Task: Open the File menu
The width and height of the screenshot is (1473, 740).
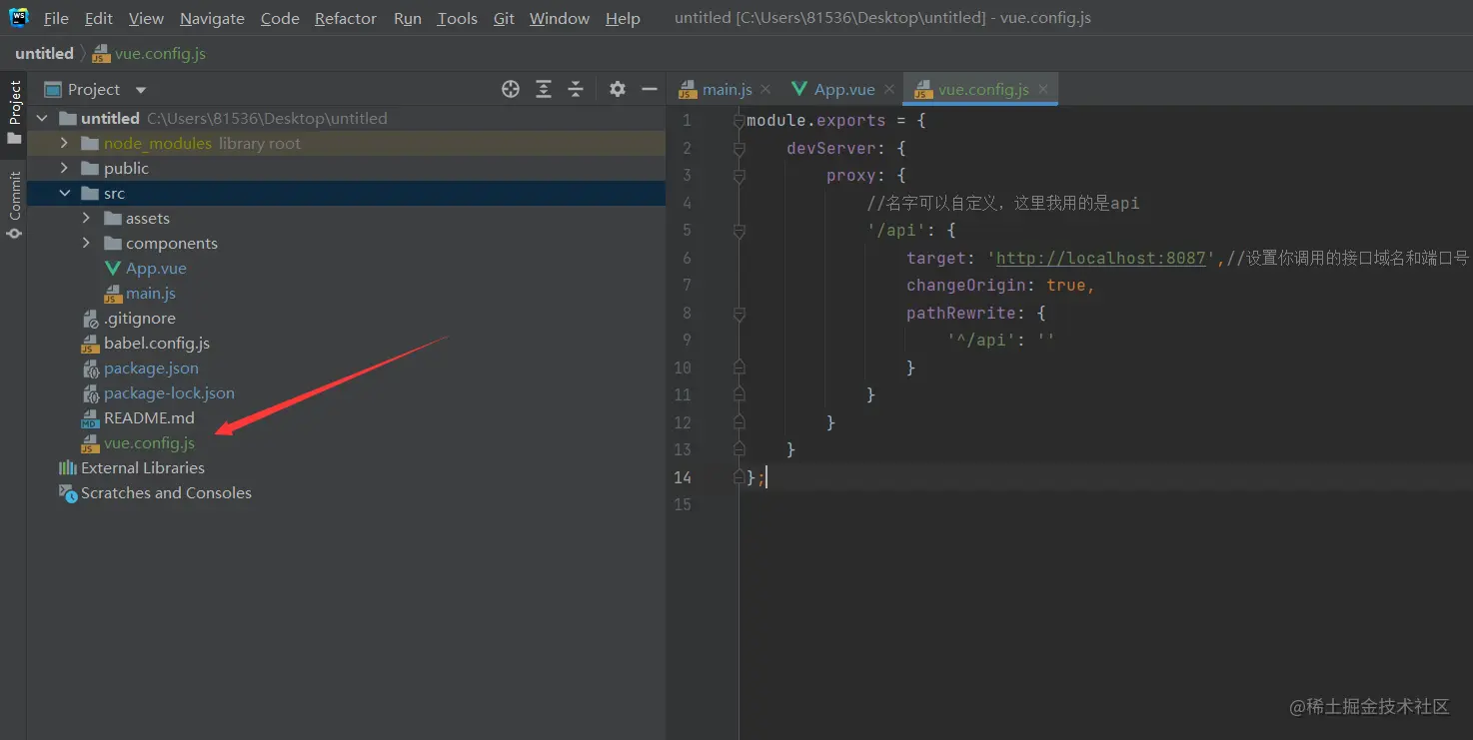Action: coord(56,18)
